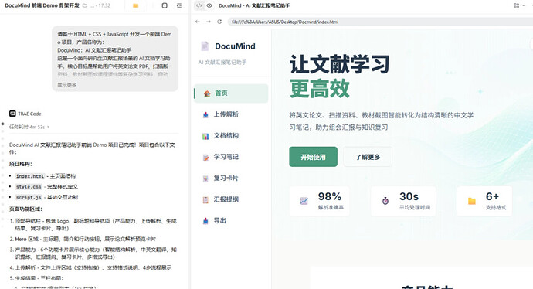The height and width of the screenshot is (289, 533).
Task: Click the export icon beside 导出
Action: tap(205, 221)
